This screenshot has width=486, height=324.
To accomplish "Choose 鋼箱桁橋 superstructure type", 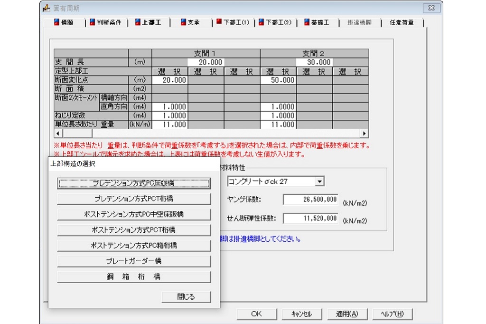I will tap(134, 276).
